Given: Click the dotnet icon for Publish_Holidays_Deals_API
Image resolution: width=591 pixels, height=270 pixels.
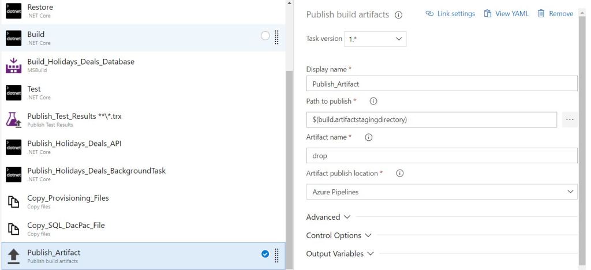Looking at the screenshot, I should coord(14,147).
